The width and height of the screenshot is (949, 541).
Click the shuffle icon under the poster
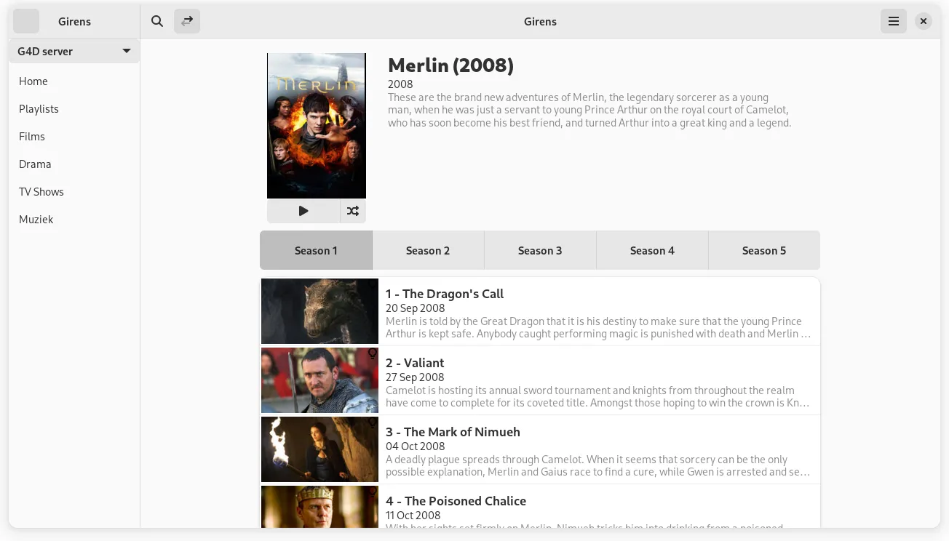click(x=353, y=211)
